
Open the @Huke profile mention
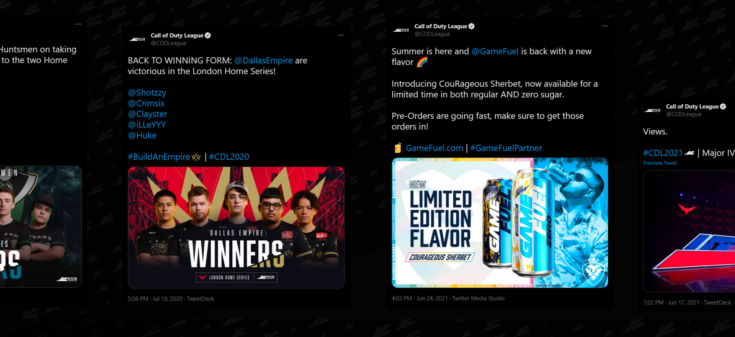point(142,135)
